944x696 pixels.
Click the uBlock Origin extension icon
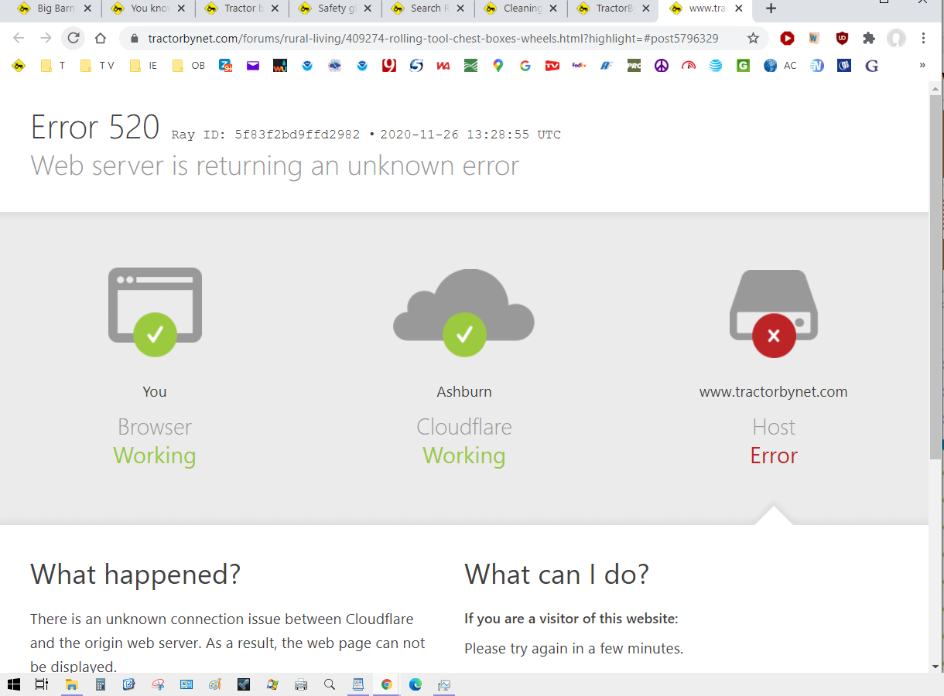842,38
